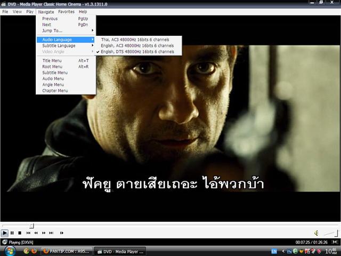Expand the Audio Language submenu entry
This screenshot has height=256, width=341.
click(66, 39)
